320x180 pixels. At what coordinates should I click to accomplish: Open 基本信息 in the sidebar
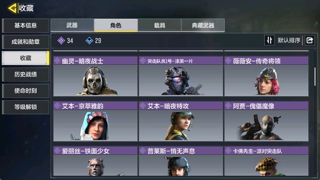[x=26, y=26]
